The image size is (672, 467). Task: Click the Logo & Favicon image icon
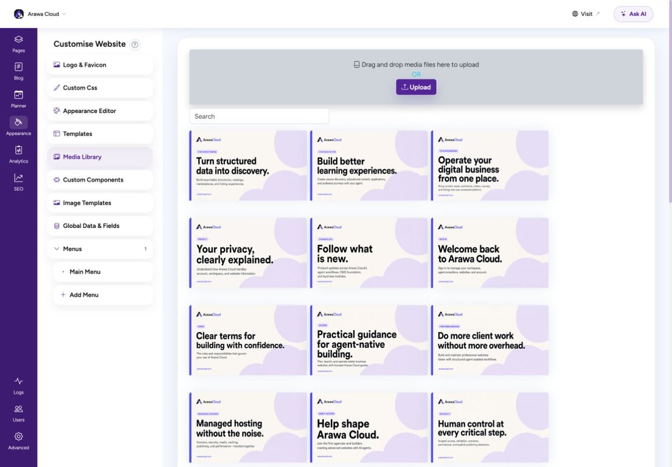(57, 64)
